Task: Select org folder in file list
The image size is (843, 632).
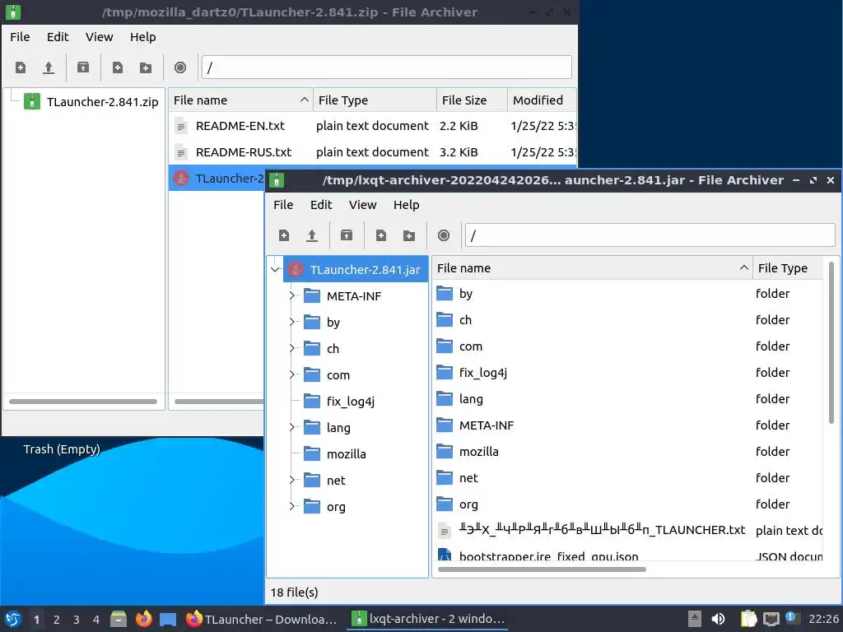Action: coord(627,504)
